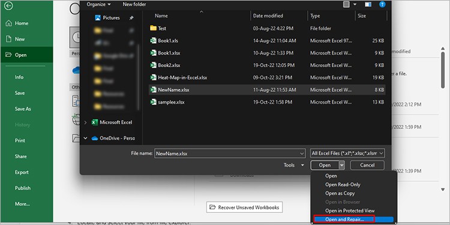Open the All Excel Files type dropdown
Viewport: 450px width, 225px height.
tap(347, 154)
